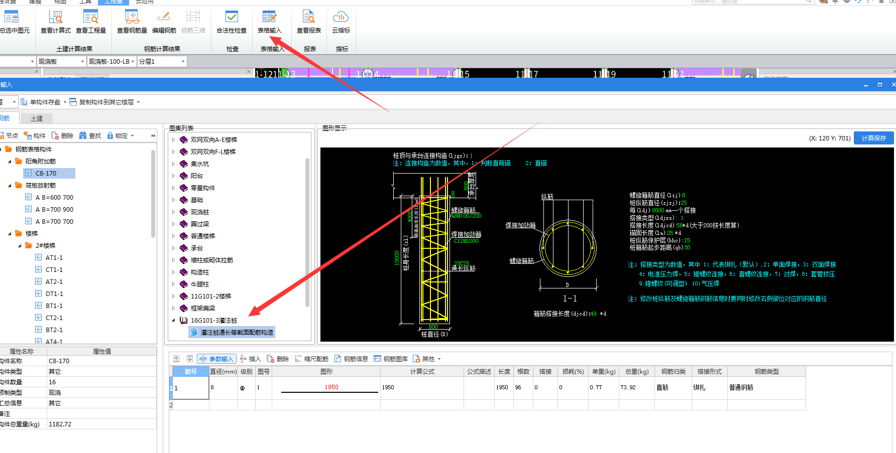Click the 构件名称 value C8-170
896x453 pixels.
[x=101, y=361]
